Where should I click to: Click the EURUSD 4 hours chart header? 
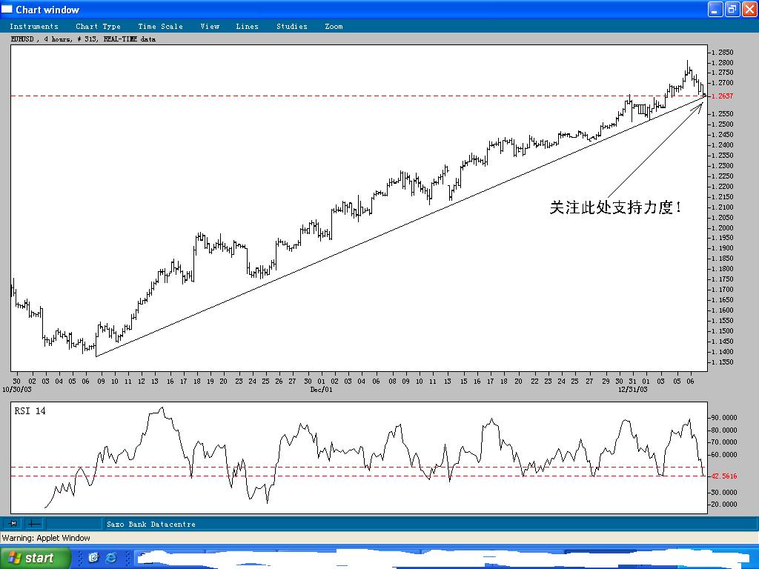point(83,39)
